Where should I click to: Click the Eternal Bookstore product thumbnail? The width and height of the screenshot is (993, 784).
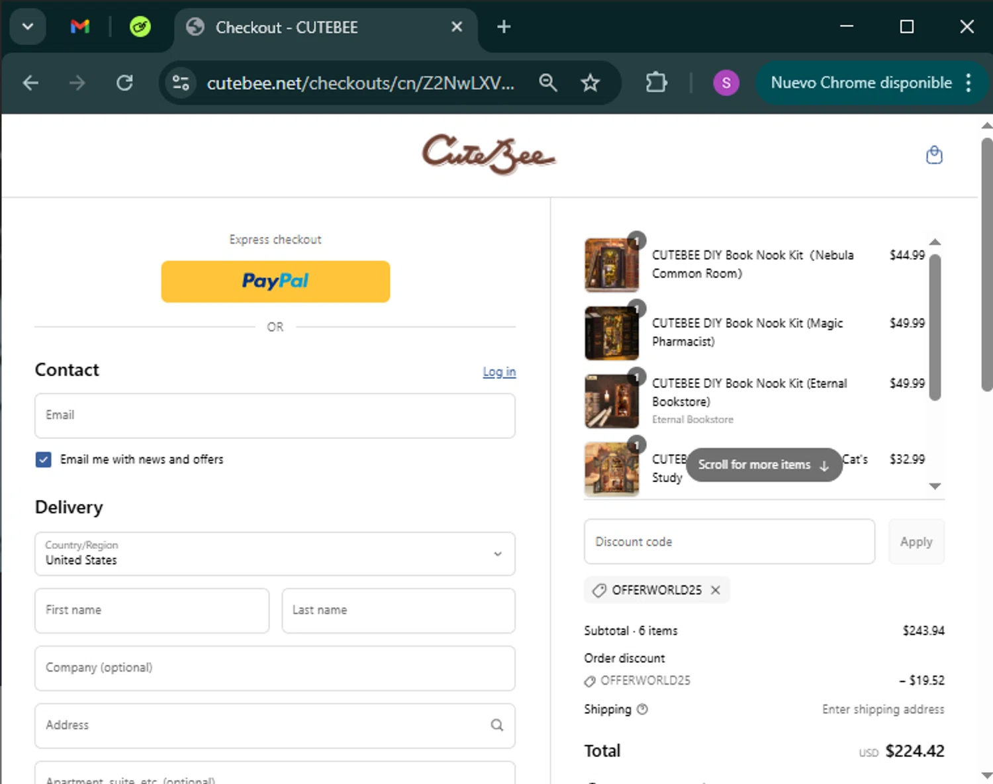612,401
